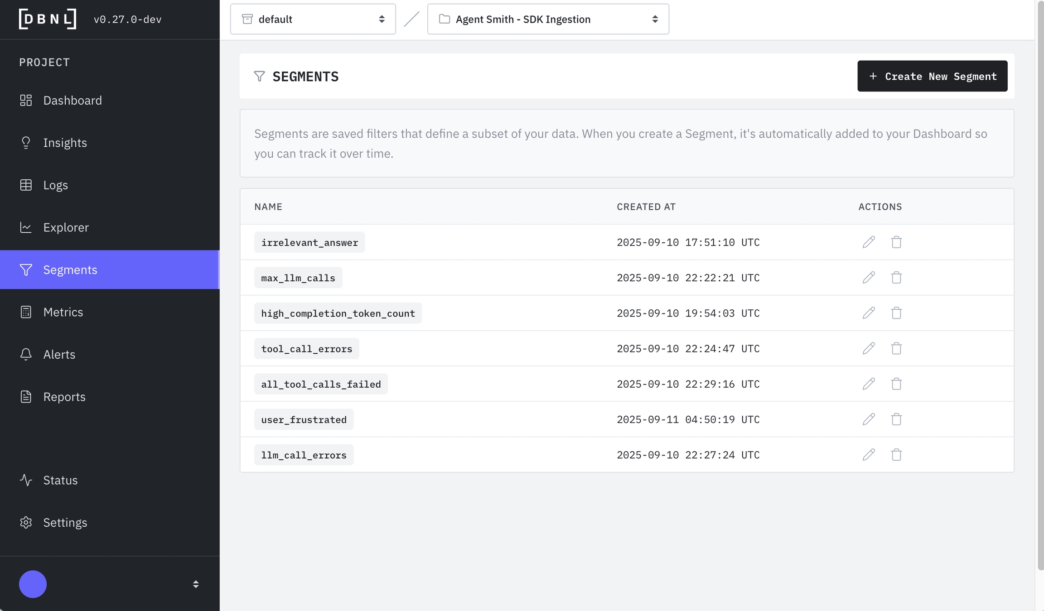1044x611 pixels.
Task: Edit the irrelevant_answer segment with pencil icon
Action: click(x=868, y=242)
